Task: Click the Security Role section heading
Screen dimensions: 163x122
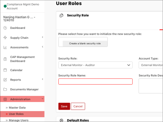Action: coord(78,15)
